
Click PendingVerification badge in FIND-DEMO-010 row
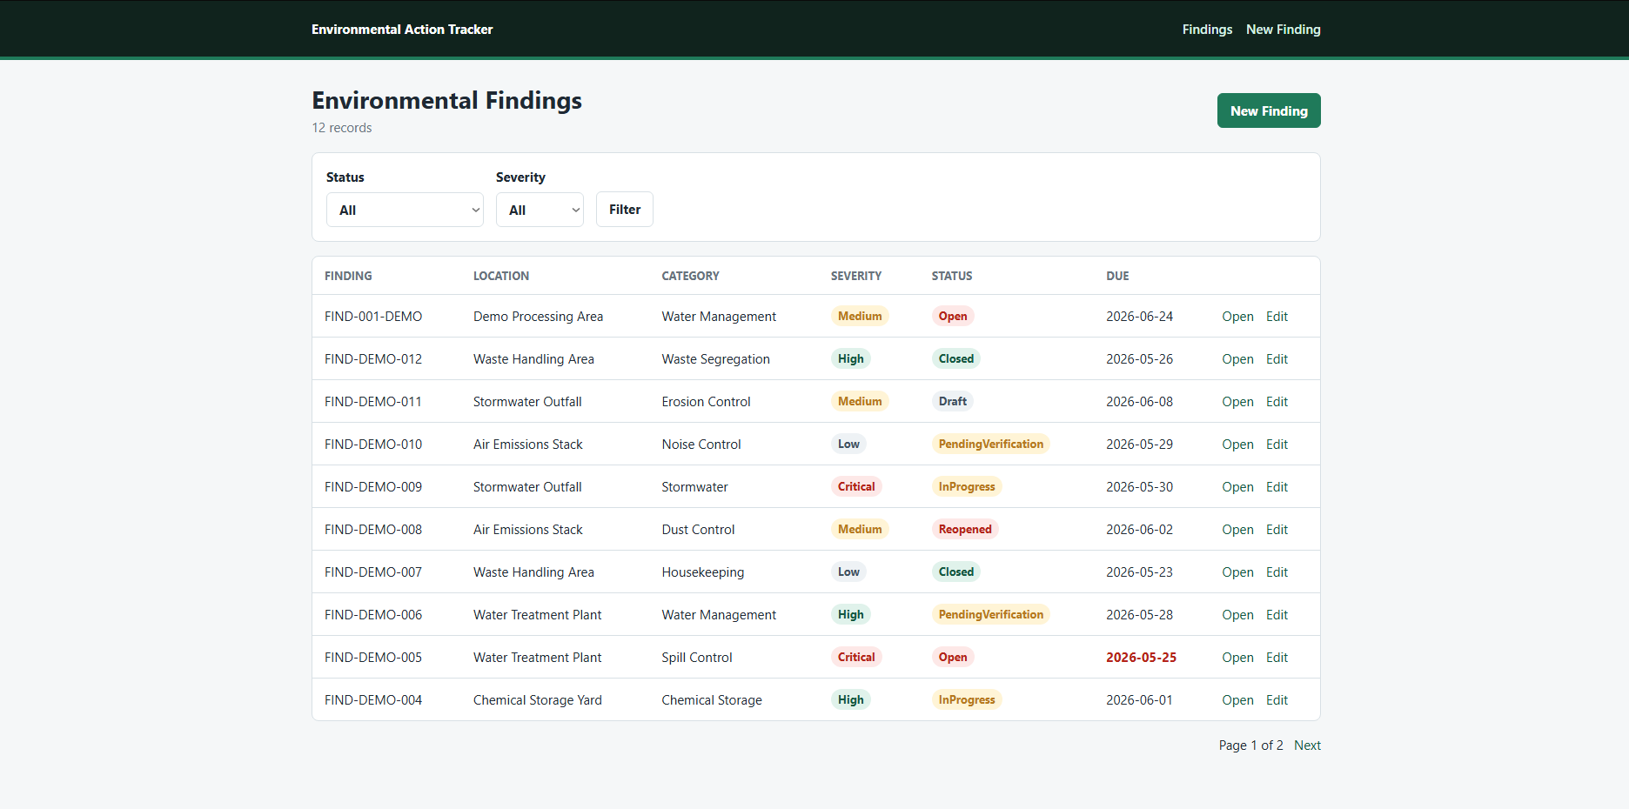pos(991,444)
